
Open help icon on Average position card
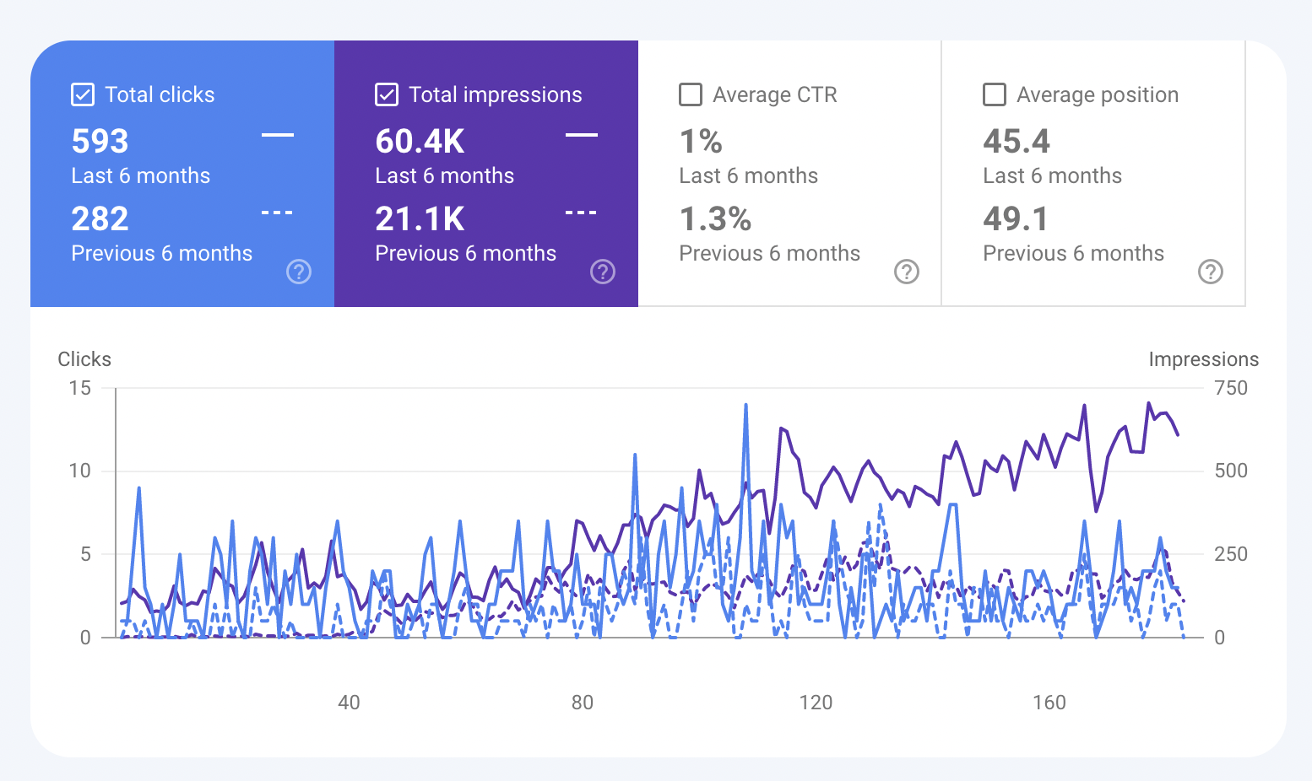coord(1211,272)
